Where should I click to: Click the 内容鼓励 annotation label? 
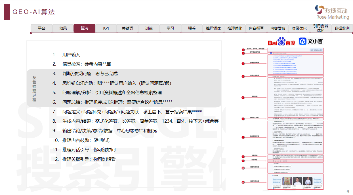[255, 160]
